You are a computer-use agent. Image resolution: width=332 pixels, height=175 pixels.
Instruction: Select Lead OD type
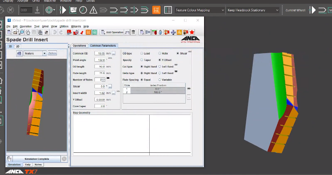tap(142, 54)
